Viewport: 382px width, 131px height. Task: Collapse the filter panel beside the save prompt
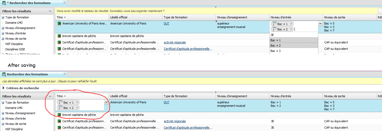coord(50,11)
